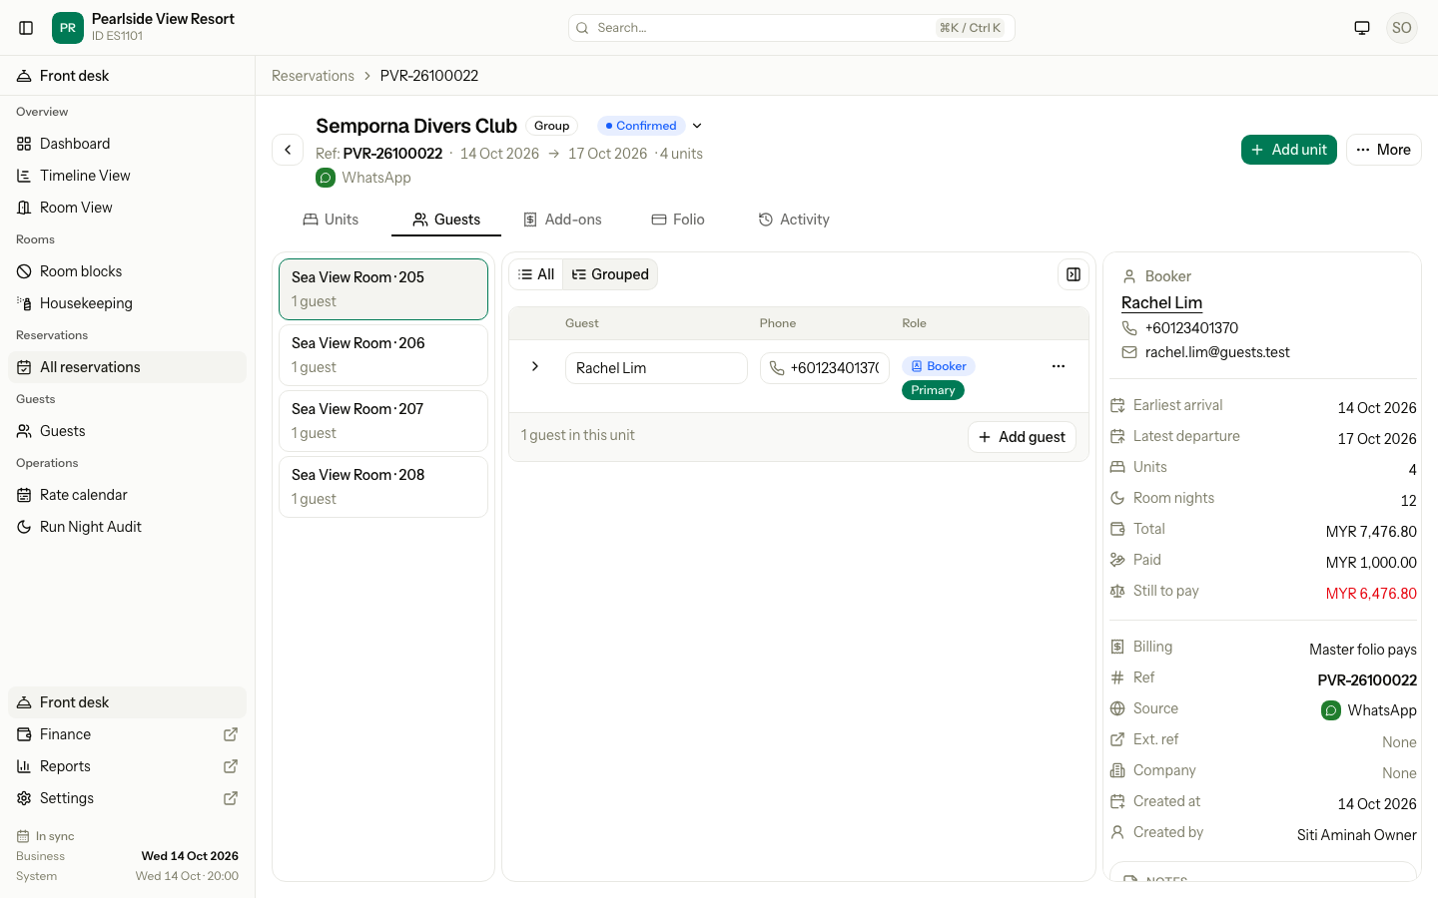
Task: Open Dashboard from the sidebar
Action: coord(127,144)
